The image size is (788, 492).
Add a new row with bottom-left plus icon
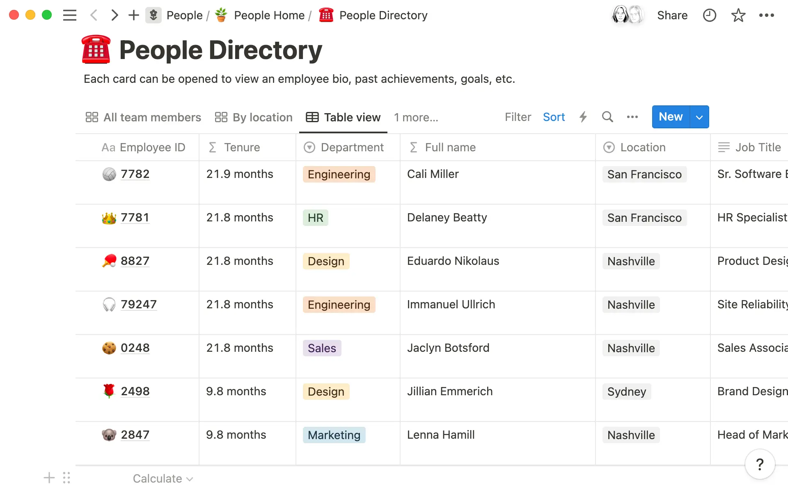[49, 478]
